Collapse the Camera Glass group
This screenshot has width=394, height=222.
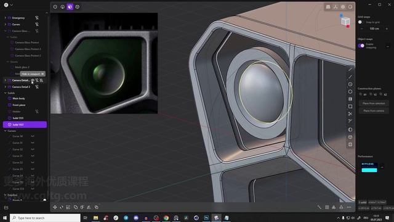(6, 31)
